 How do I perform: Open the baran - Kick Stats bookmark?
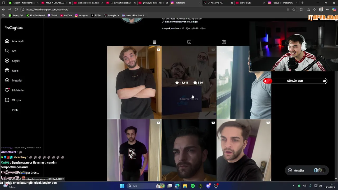pos(134,16)
